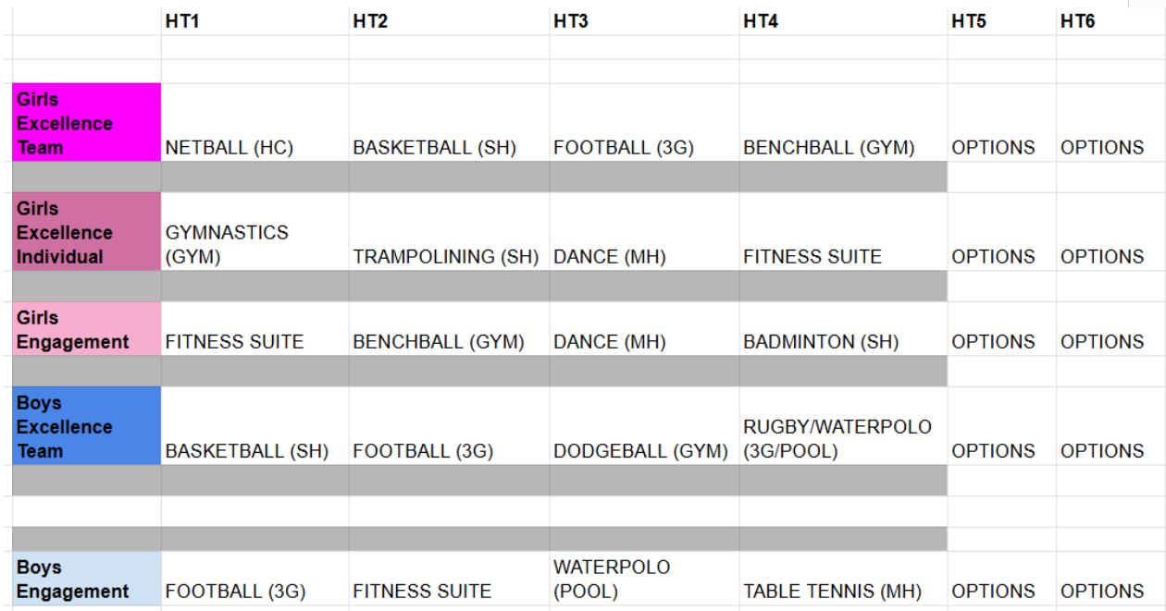Select the Girls Excellence Individual label cell
The height and width of the screenshot is (611, 1166).
[x=87, y=232]
